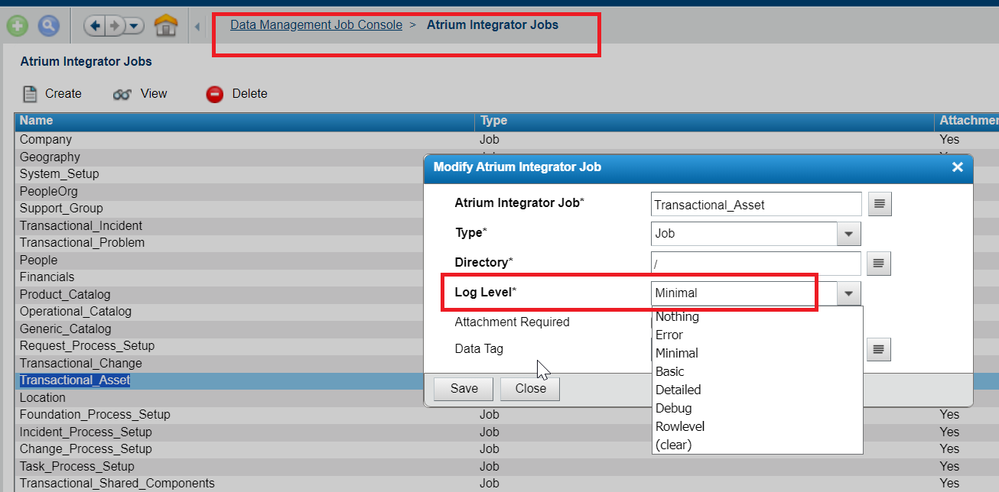
Task: Choose Nothing from the Log Level list
Action: point(757,316)
